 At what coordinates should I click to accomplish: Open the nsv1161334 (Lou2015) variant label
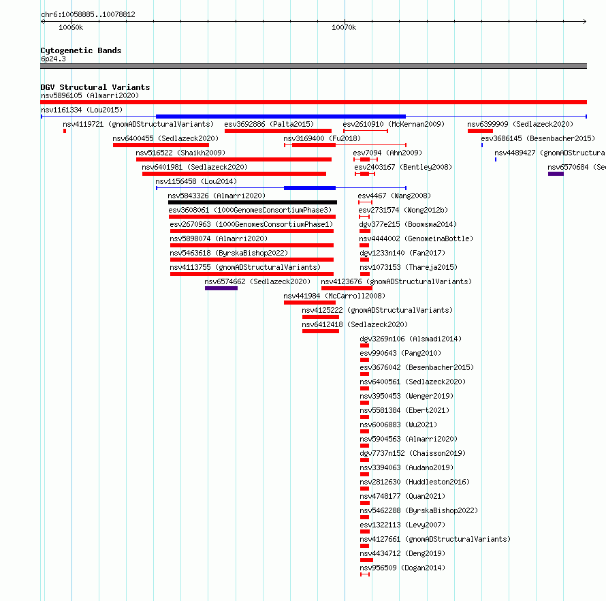click(x=82, y=110)
